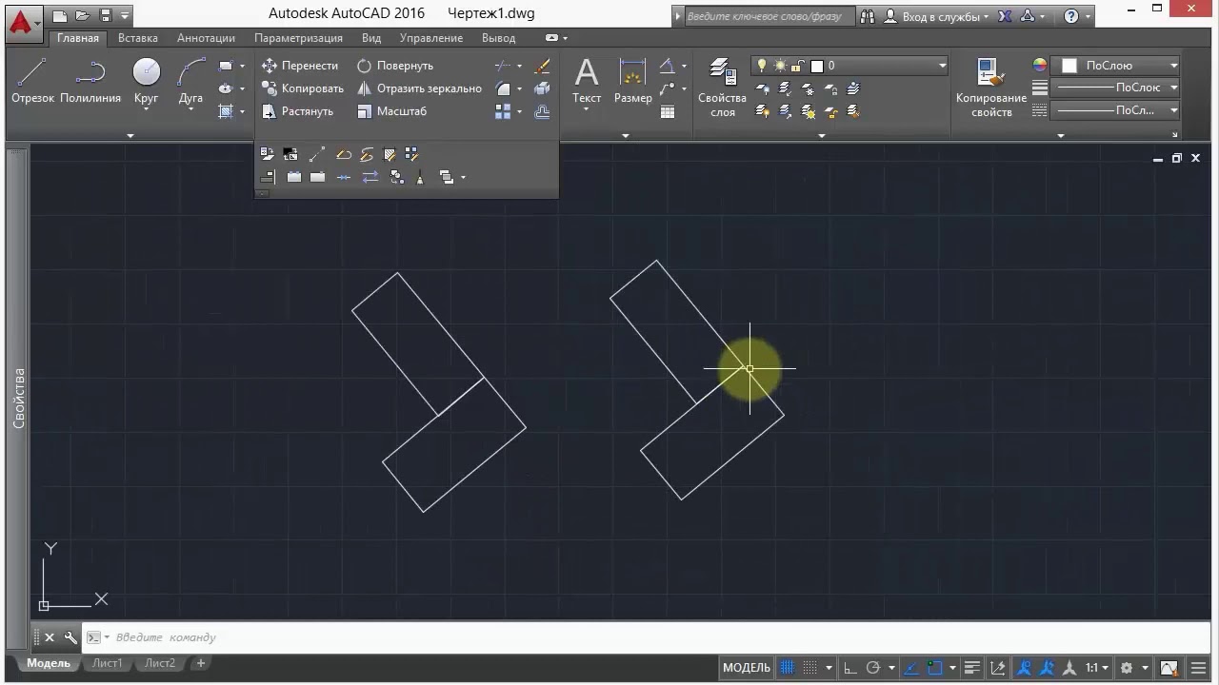Switch to the Лист1 layout tab
Screen dimensions: 1219x685
[x=108, y=663]
